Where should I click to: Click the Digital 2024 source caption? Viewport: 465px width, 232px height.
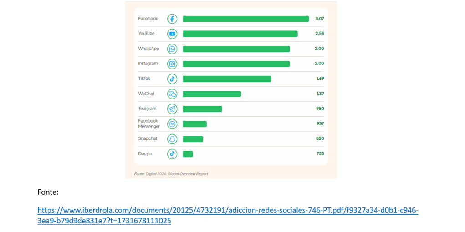coord(171,174)
